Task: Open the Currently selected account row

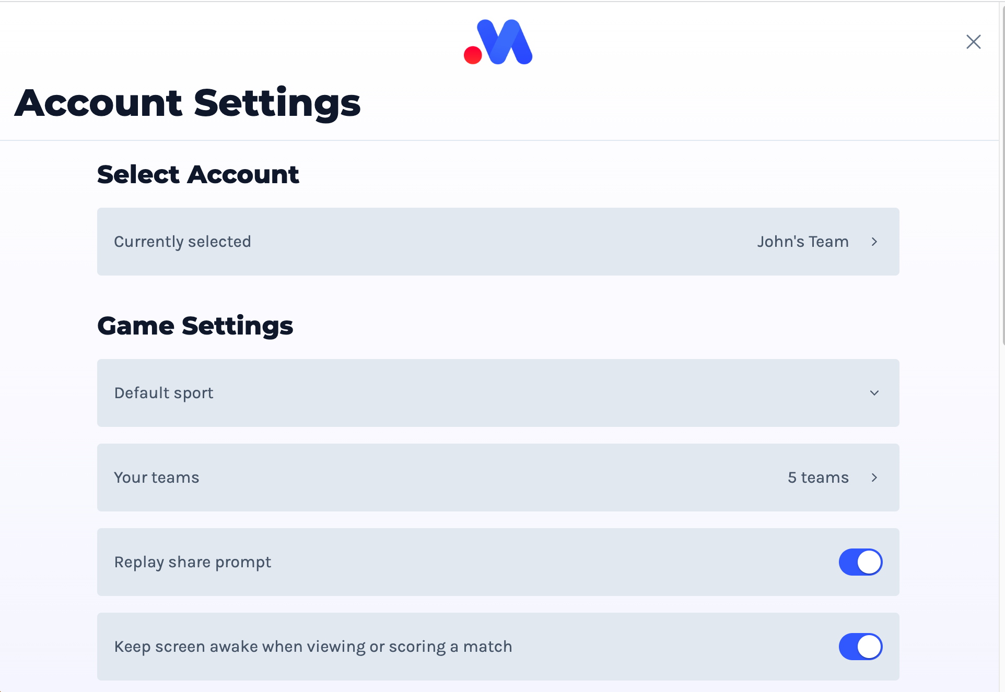Action: [498, 242]
